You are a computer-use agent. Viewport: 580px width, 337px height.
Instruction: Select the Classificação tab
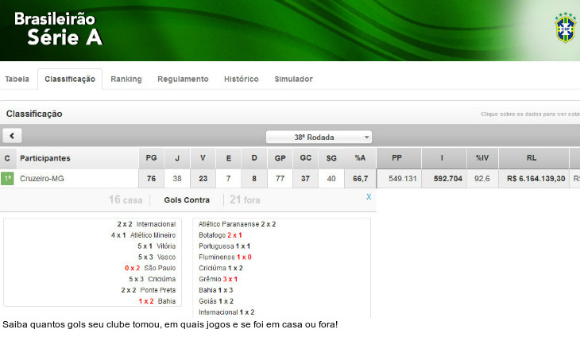point(70,79)
